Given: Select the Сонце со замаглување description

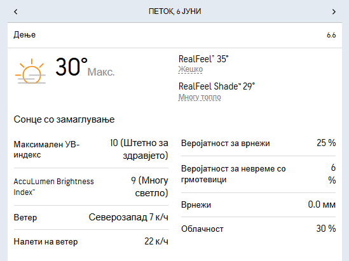Looking at the screenshot, I should 64,119.
